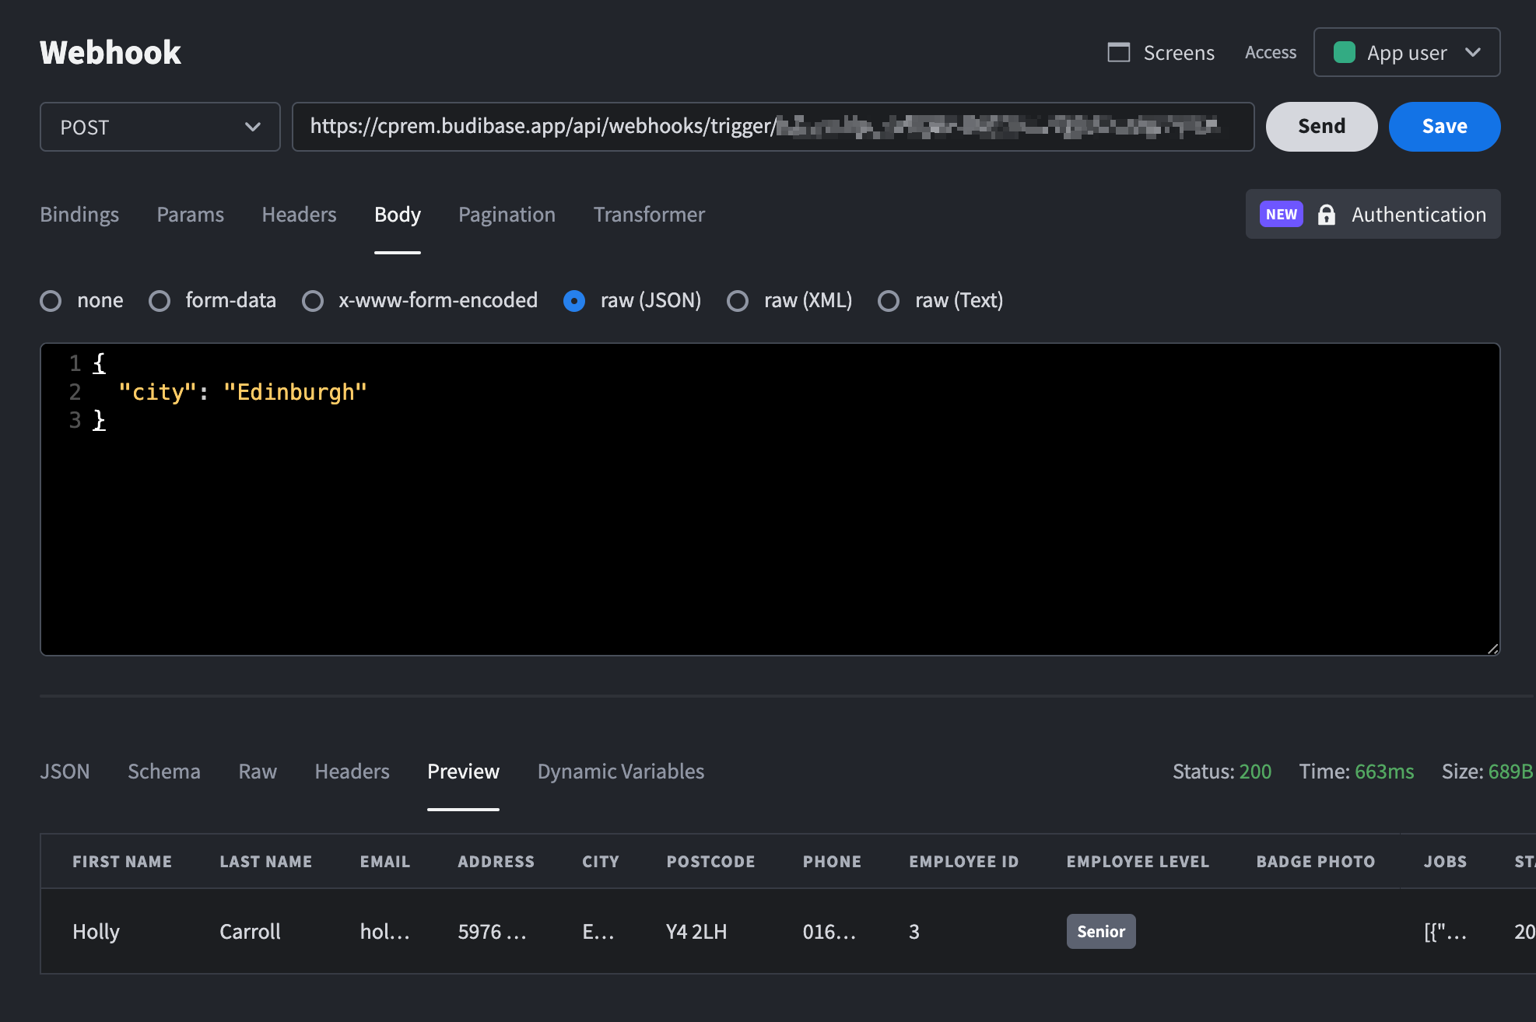The height and width of the screenshot is (1022, 1536).
Task: Select raw (XML) body format
Action: pos(738,301)
